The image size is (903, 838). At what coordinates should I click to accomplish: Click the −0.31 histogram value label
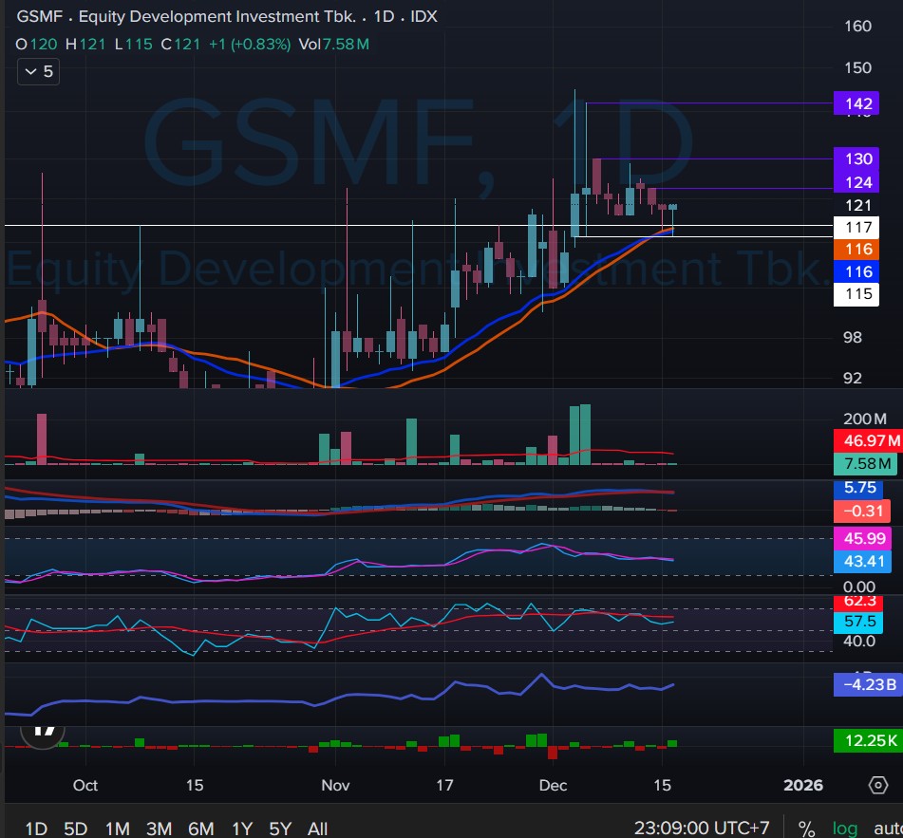click(x=861, y=511)
